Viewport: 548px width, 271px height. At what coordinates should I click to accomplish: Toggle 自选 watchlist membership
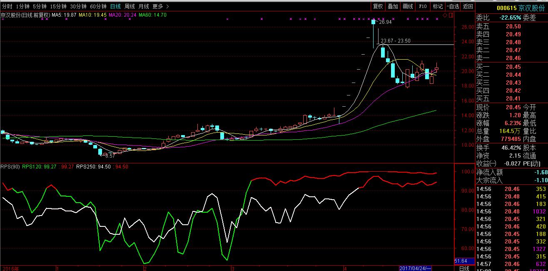453,6
